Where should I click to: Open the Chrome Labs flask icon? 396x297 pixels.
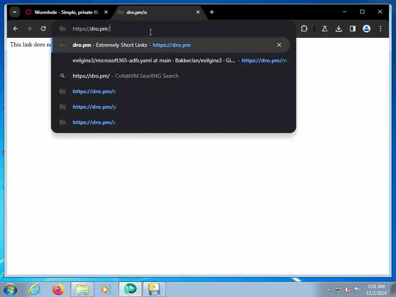(325, 29)
